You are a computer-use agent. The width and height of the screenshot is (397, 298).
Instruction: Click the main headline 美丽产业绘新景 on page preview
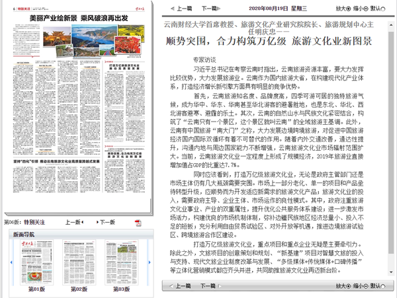tap(79, 18)
